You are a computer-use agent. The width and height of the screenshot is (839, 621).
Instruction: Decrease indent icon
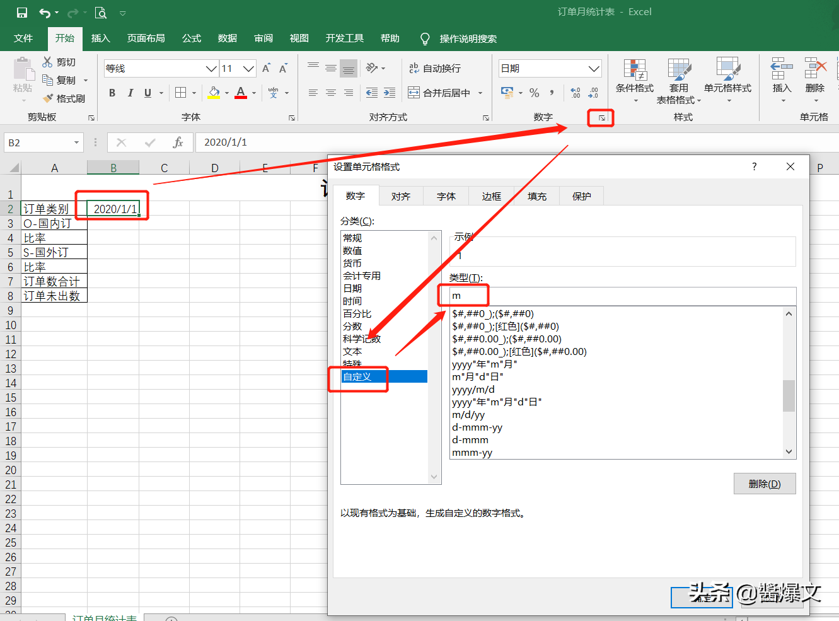372,93
